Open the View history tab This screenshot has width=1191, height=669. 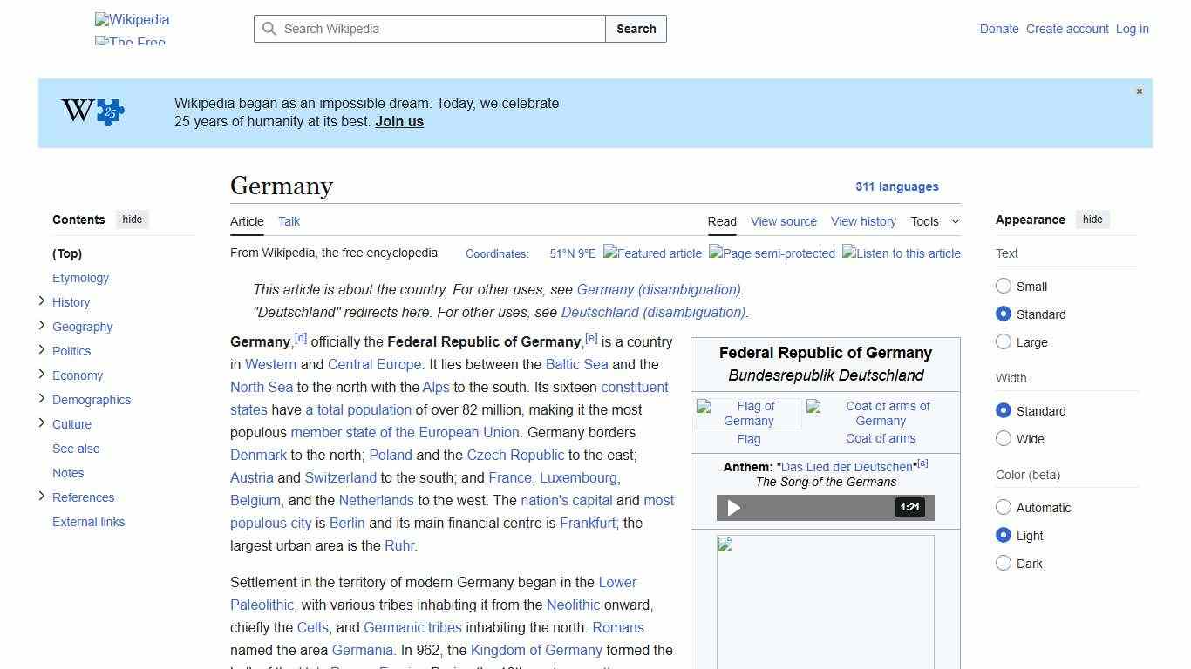(863, 221)
